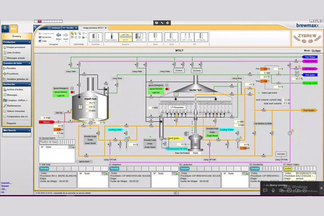Toggle mash tun Light ON

[x=61, y=96]
